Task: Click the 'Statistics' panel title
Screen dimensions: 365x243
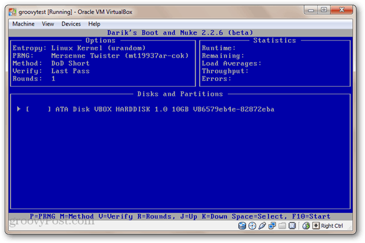Action: pos(275,40)
